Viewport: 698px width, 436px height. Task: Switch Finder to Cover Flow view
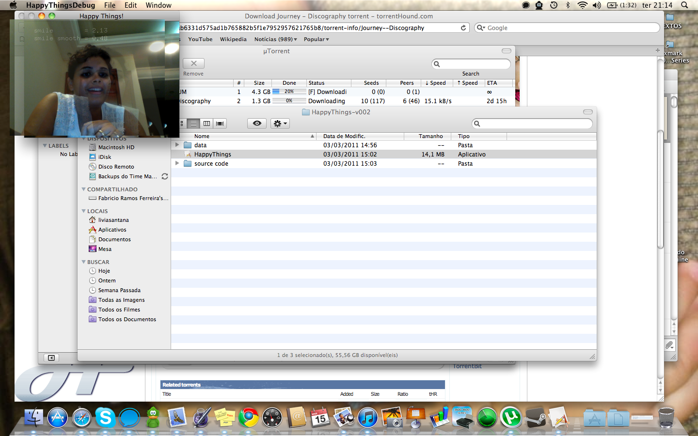coord(220,124)
